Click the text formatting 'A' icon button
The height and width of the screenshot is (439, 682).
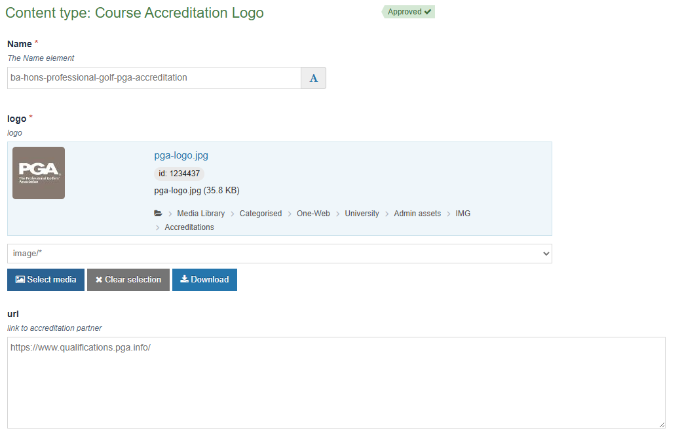tap(313, 78)
